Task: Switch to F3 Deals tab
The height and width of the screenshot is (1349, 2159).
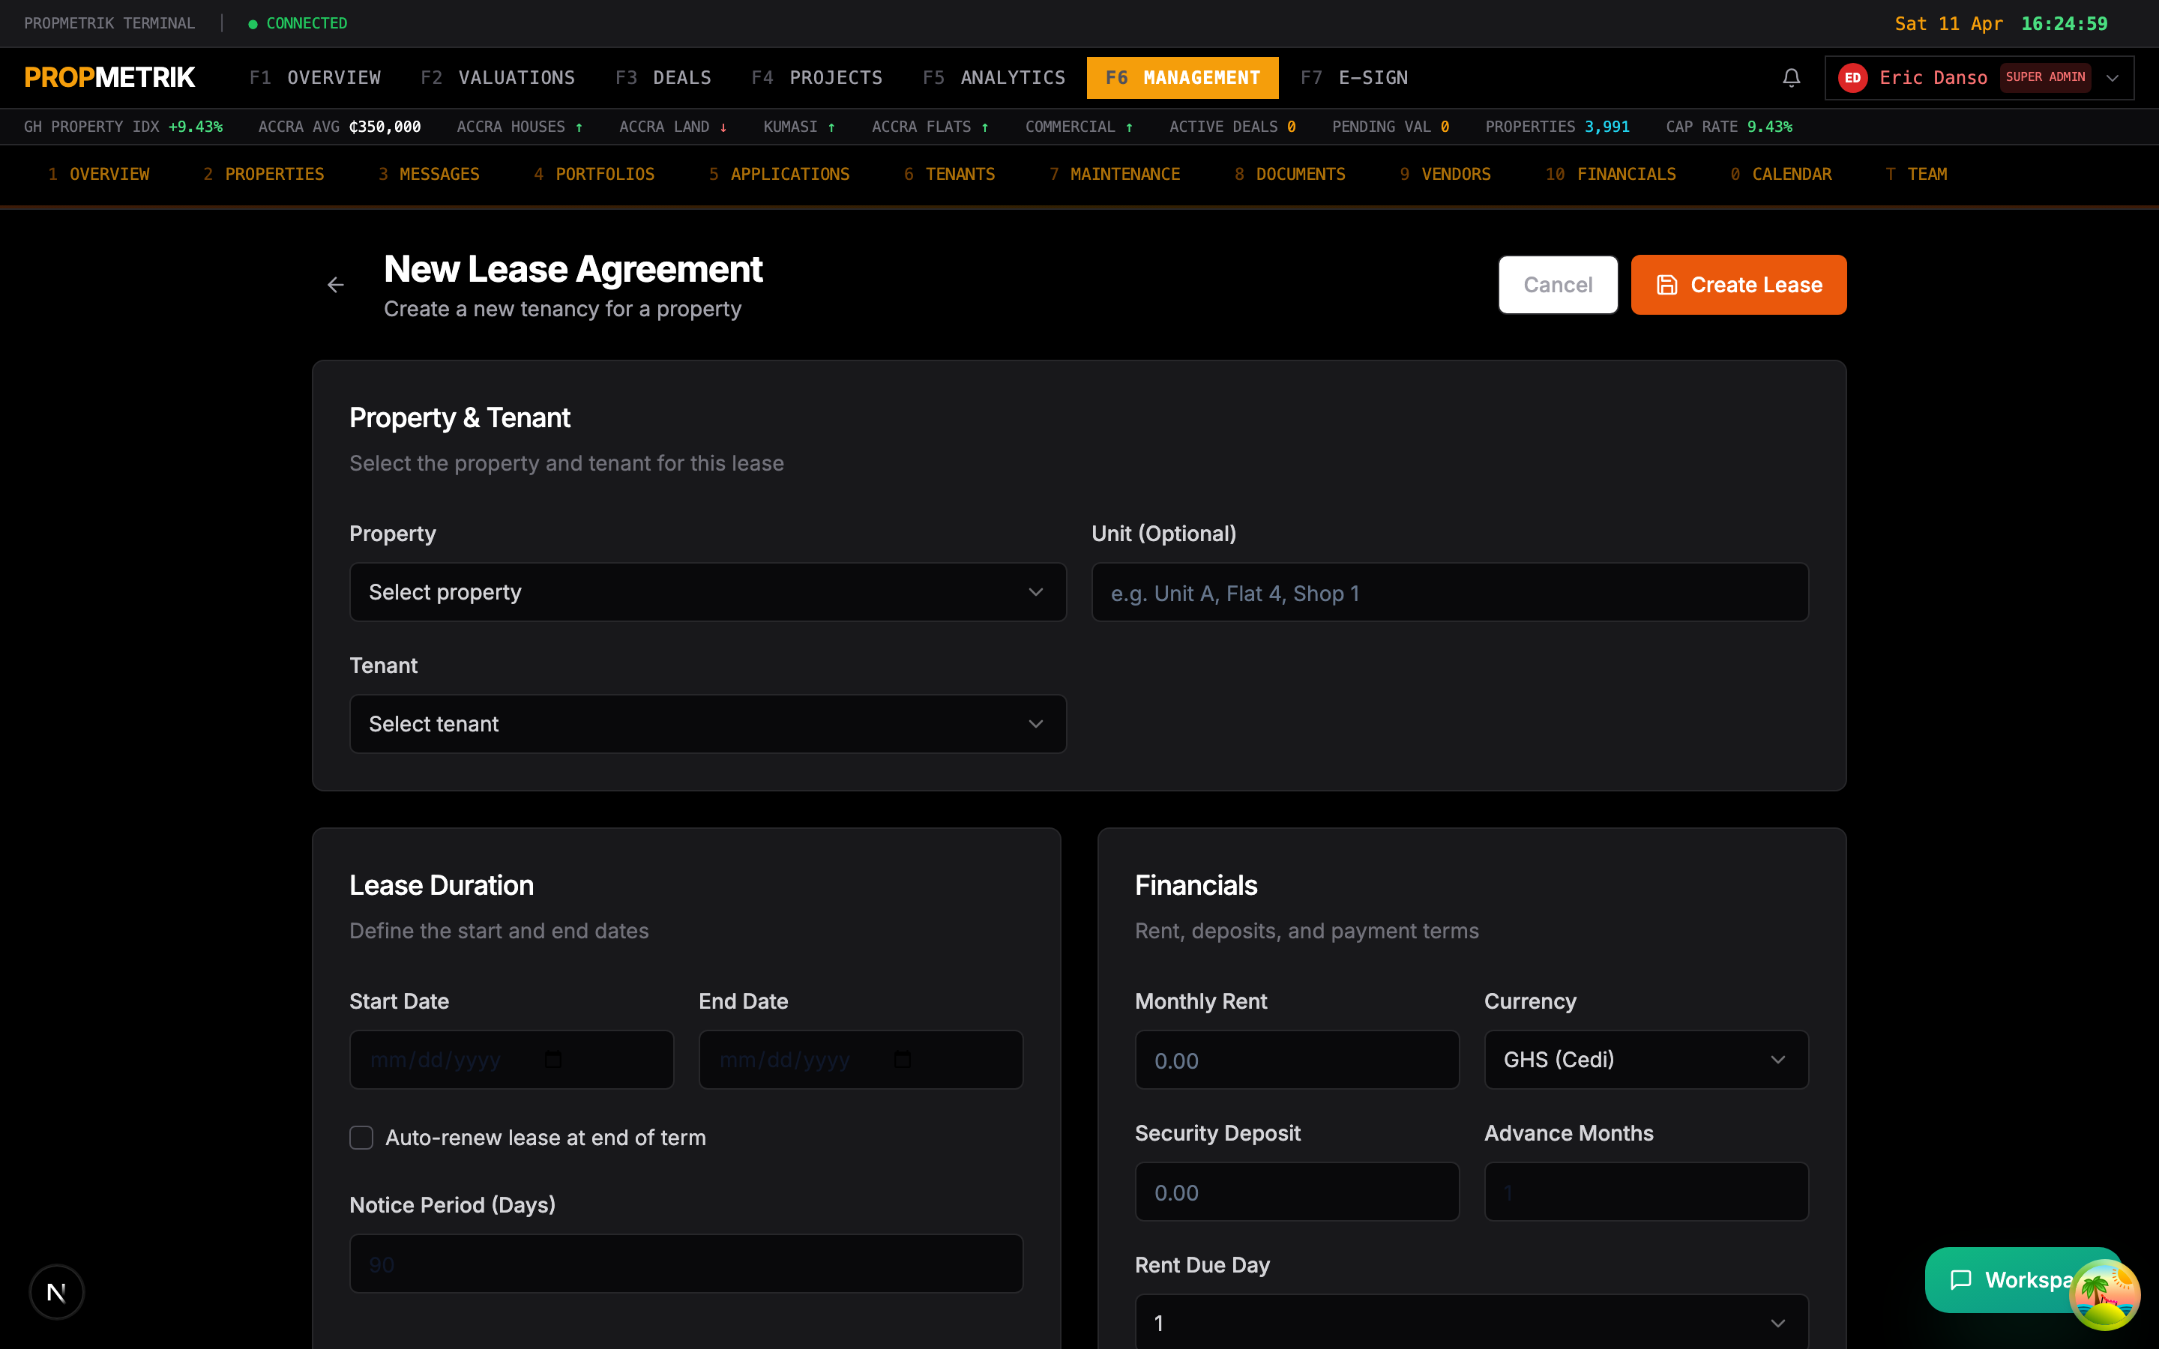Action: click(663, 78)
